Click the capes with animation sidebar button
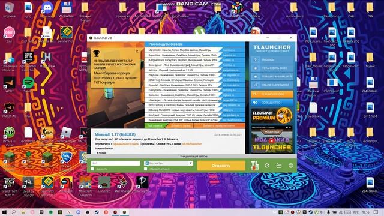Screen dimensions: 384x216 pos(272,76)
